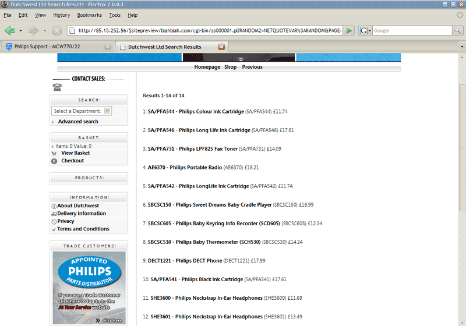This screenshot has height=326, width=466.
Task: Click the Contact Sales telephone icon
Action: pyautogui.click(x=57, y=87)
